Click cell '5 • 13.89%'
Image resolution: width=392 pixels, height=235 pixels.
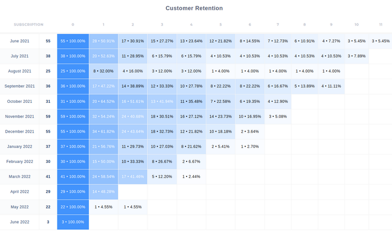coord(305,86)
